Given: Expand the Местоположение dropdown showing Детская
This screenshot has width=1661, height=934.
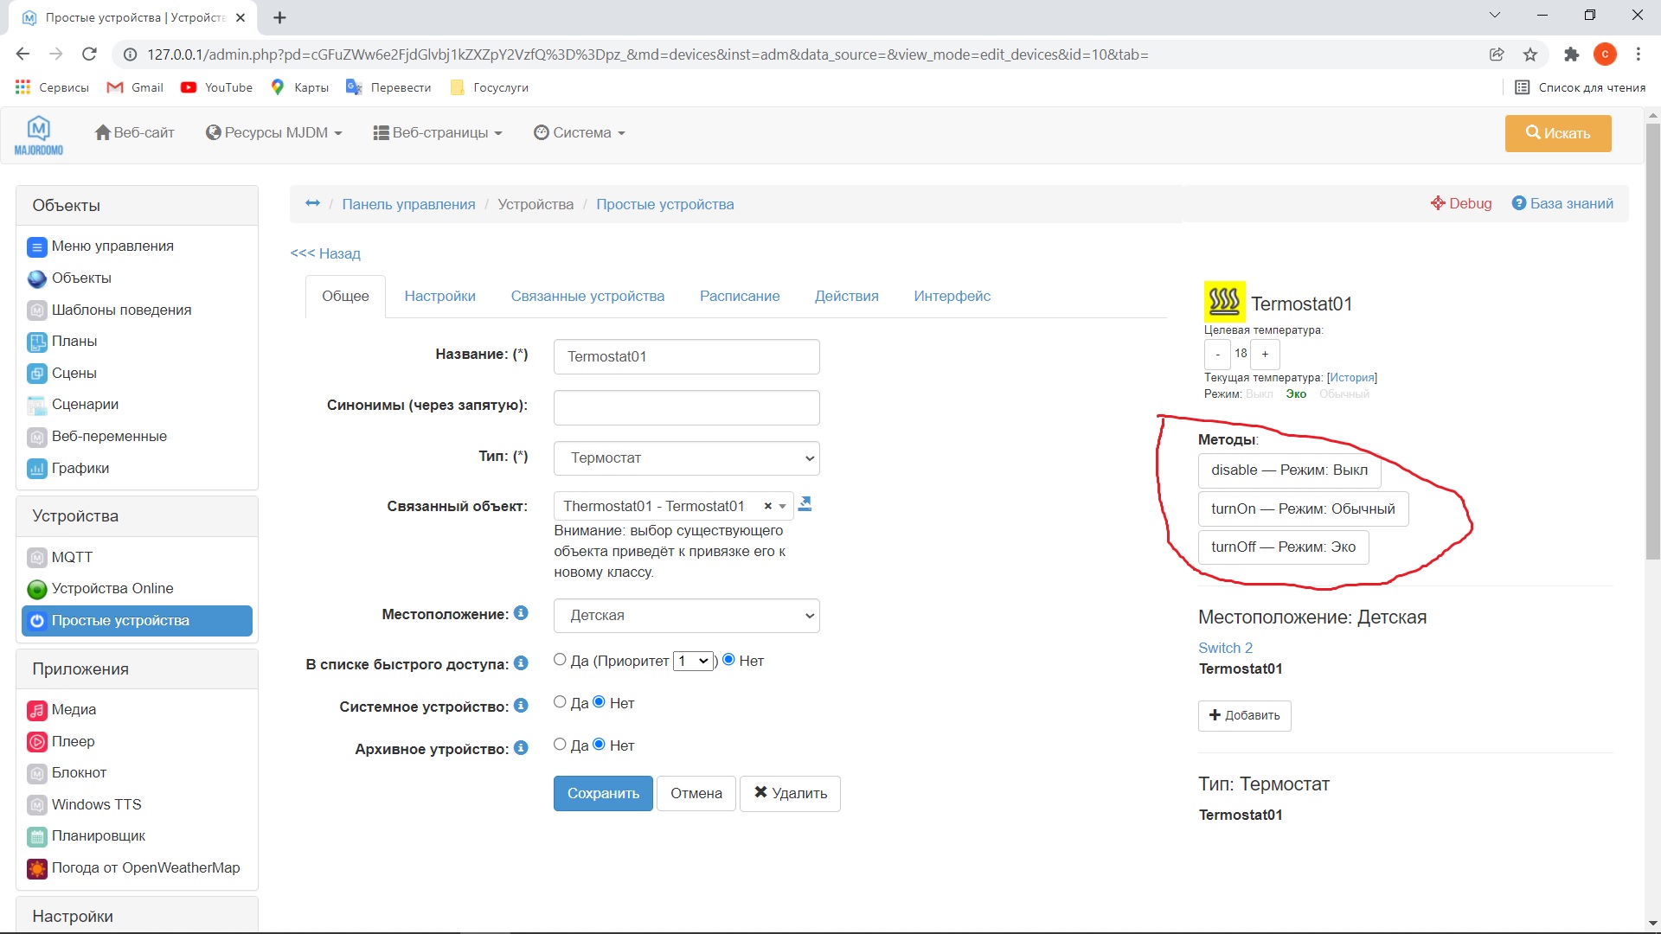Looking at the screenshot, I should (x=686, y=615).
